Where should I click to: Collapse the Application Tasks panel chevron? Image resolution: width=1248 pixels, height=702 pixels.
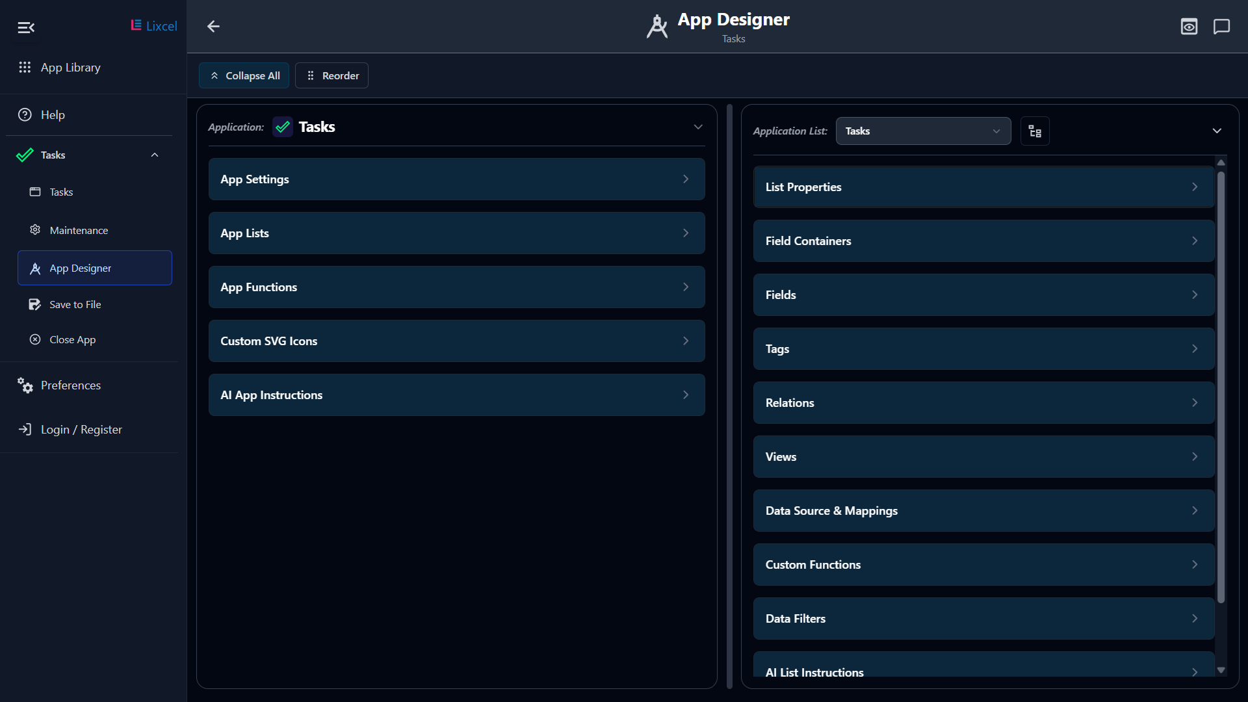[698, 127]
